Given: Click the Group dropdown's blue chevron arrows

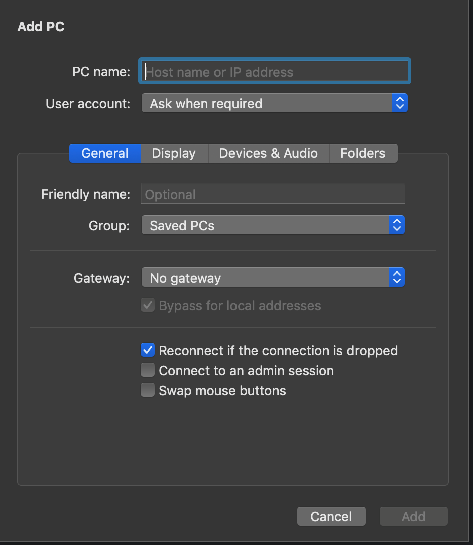Looking at the screenshot, I should pos(396,225).
